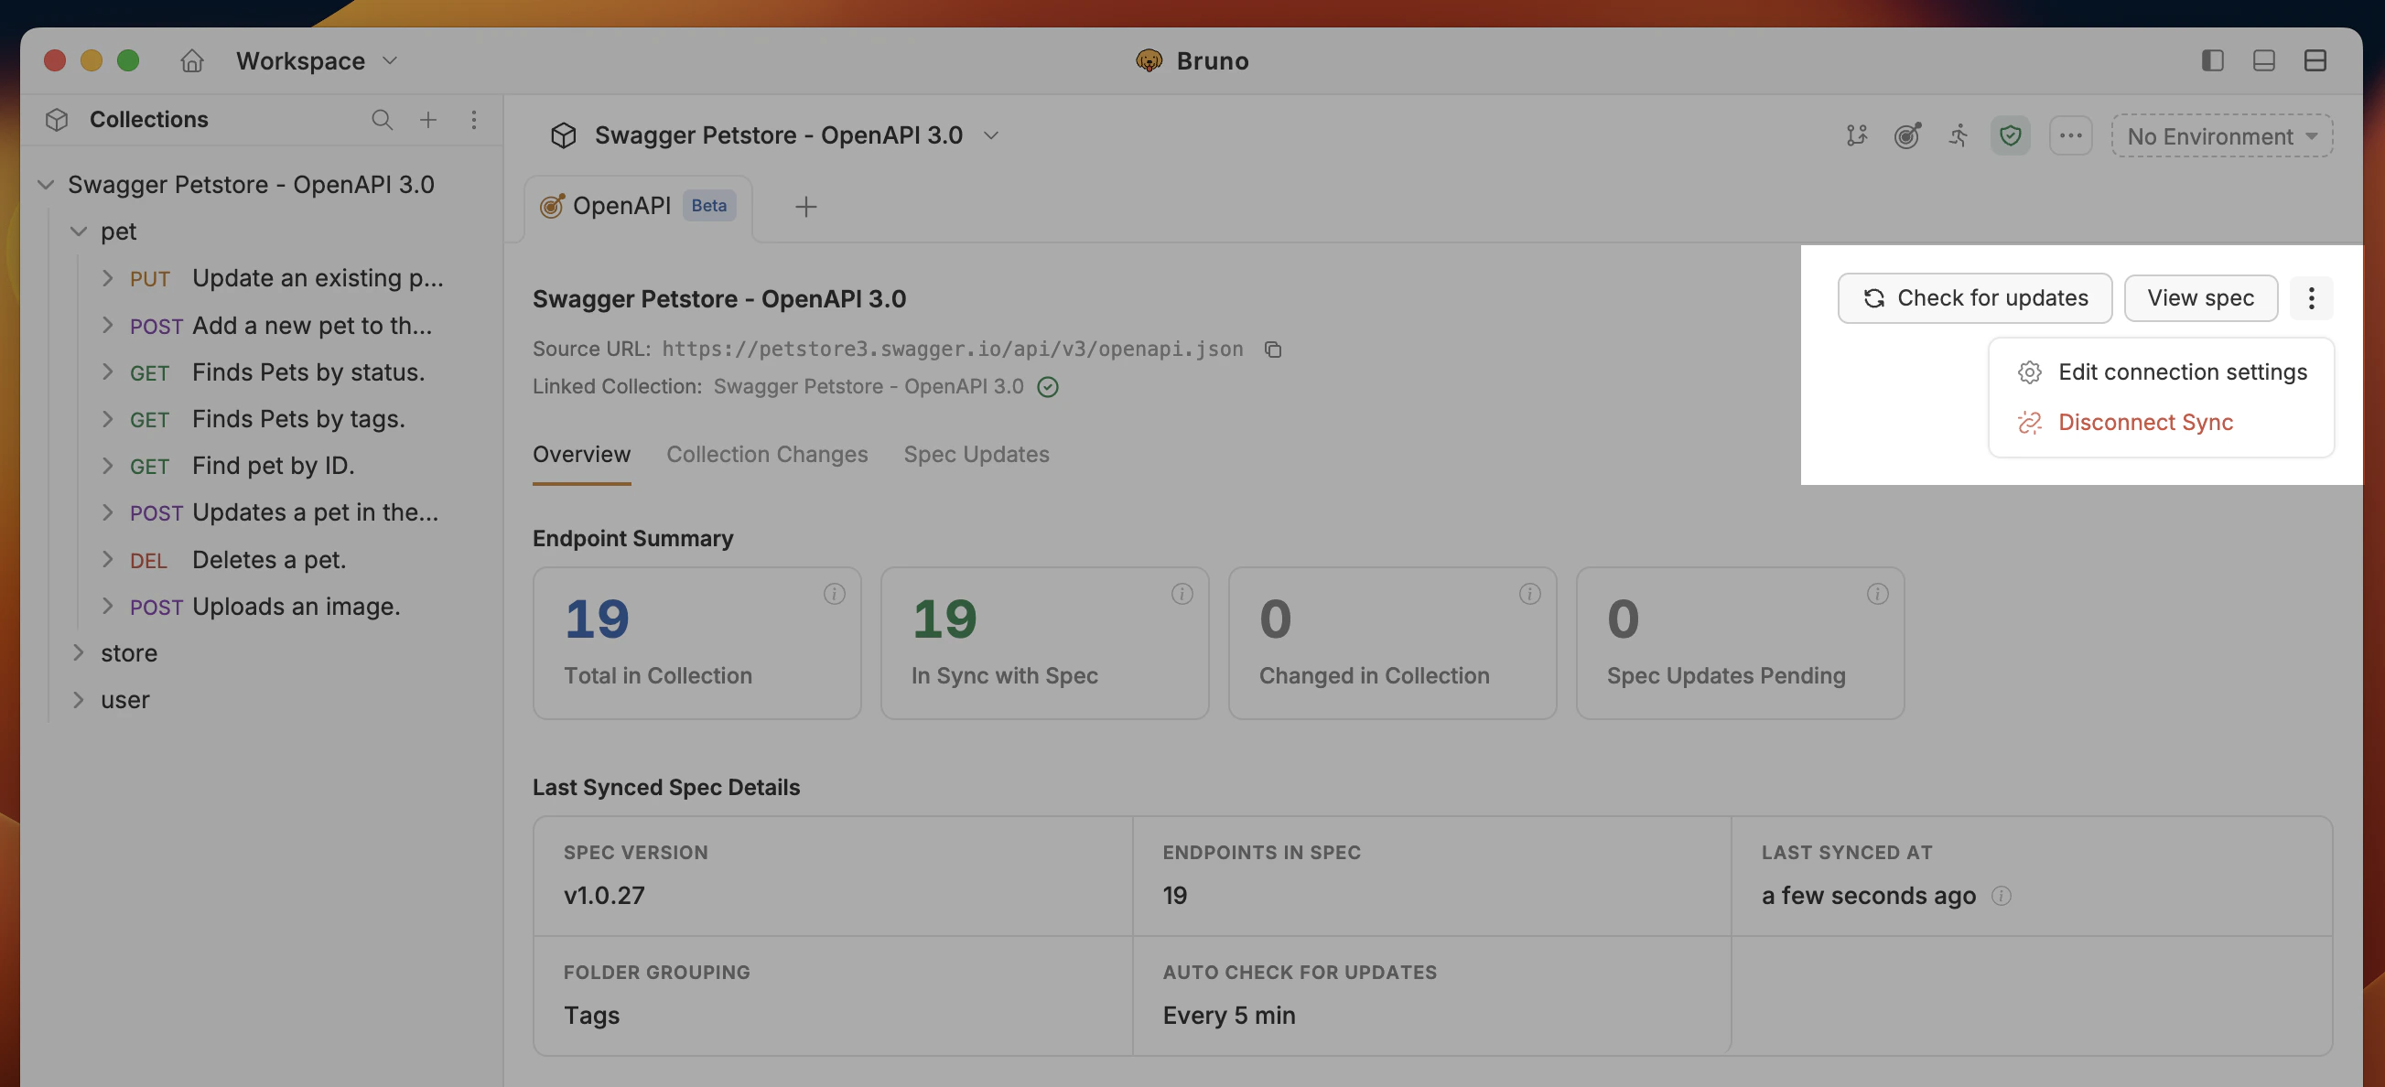This screenshot has width=2385, height=1087.
Task: Open the home screen from the title bar
Action: coord(191,60)
